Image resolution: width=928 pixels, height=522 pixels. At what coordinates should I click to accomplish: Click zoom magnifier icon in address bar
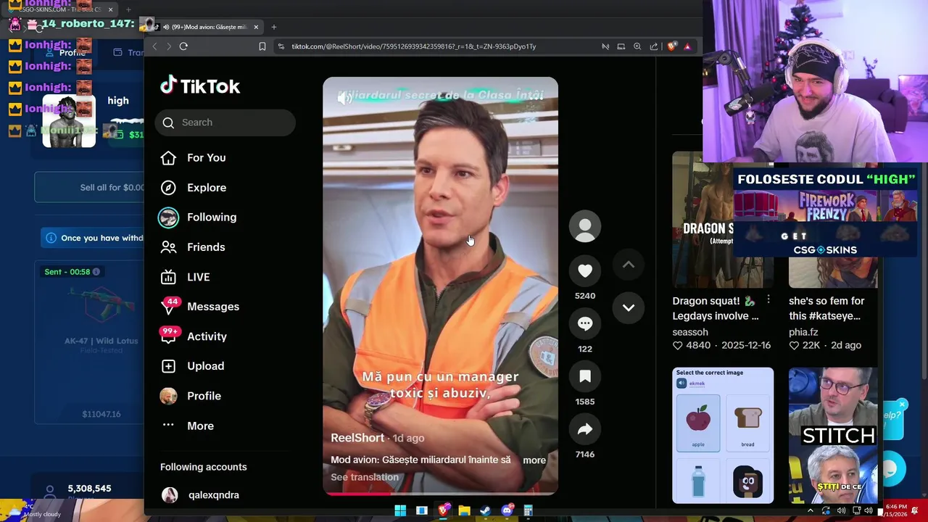(x=637, y=46)
